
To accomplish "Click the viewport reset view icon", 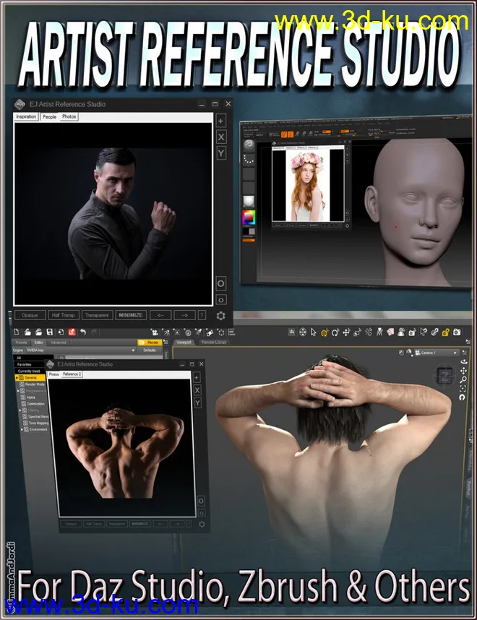I will point(462,397).
